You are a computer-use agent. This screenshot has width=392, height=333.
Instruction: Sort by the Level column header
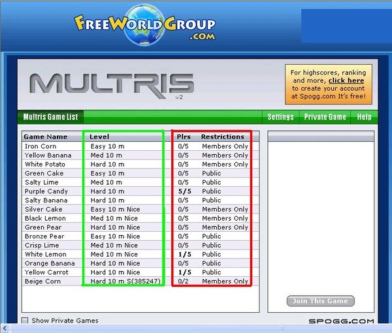point(99,136)
